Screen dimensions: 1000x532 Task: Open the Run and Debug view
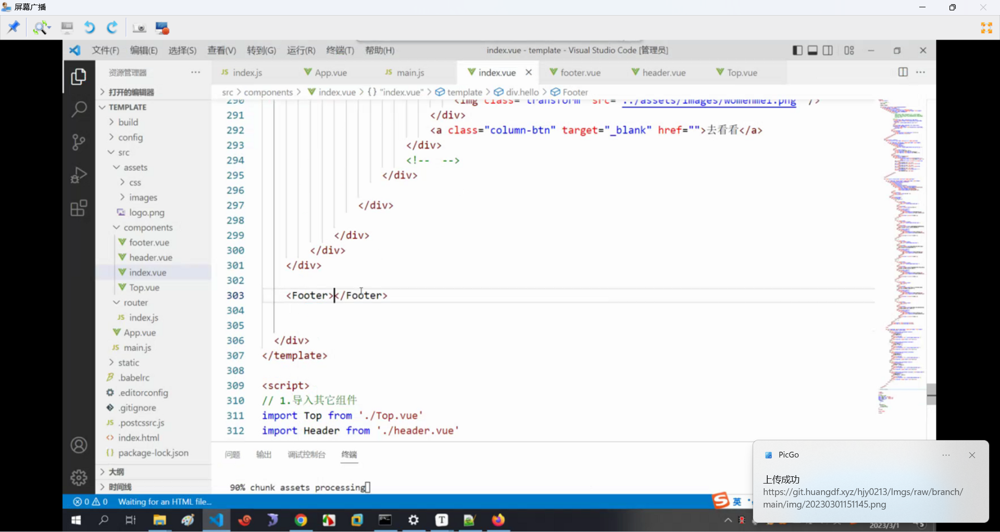click(79, 175)
